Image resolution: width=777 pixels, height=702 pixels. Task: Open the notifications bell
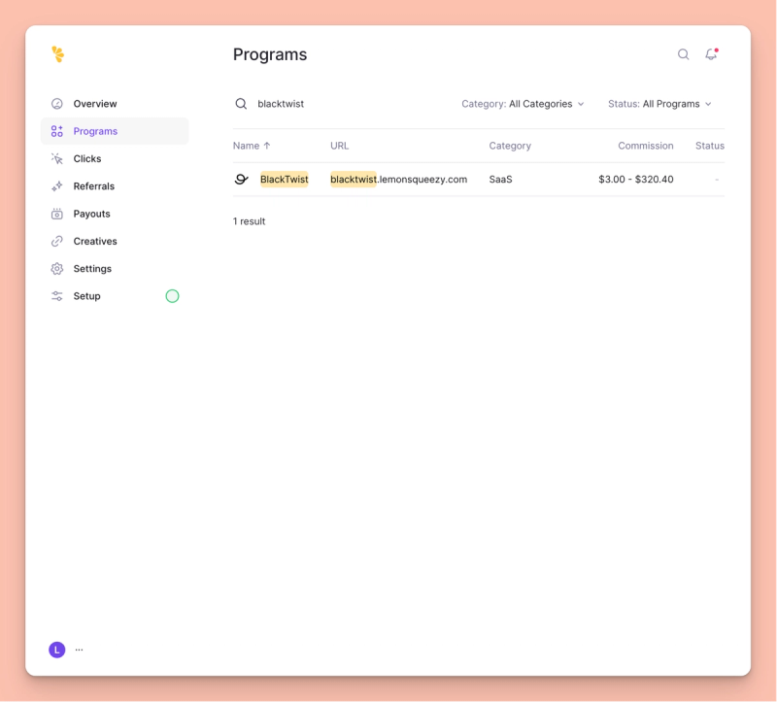712,54
